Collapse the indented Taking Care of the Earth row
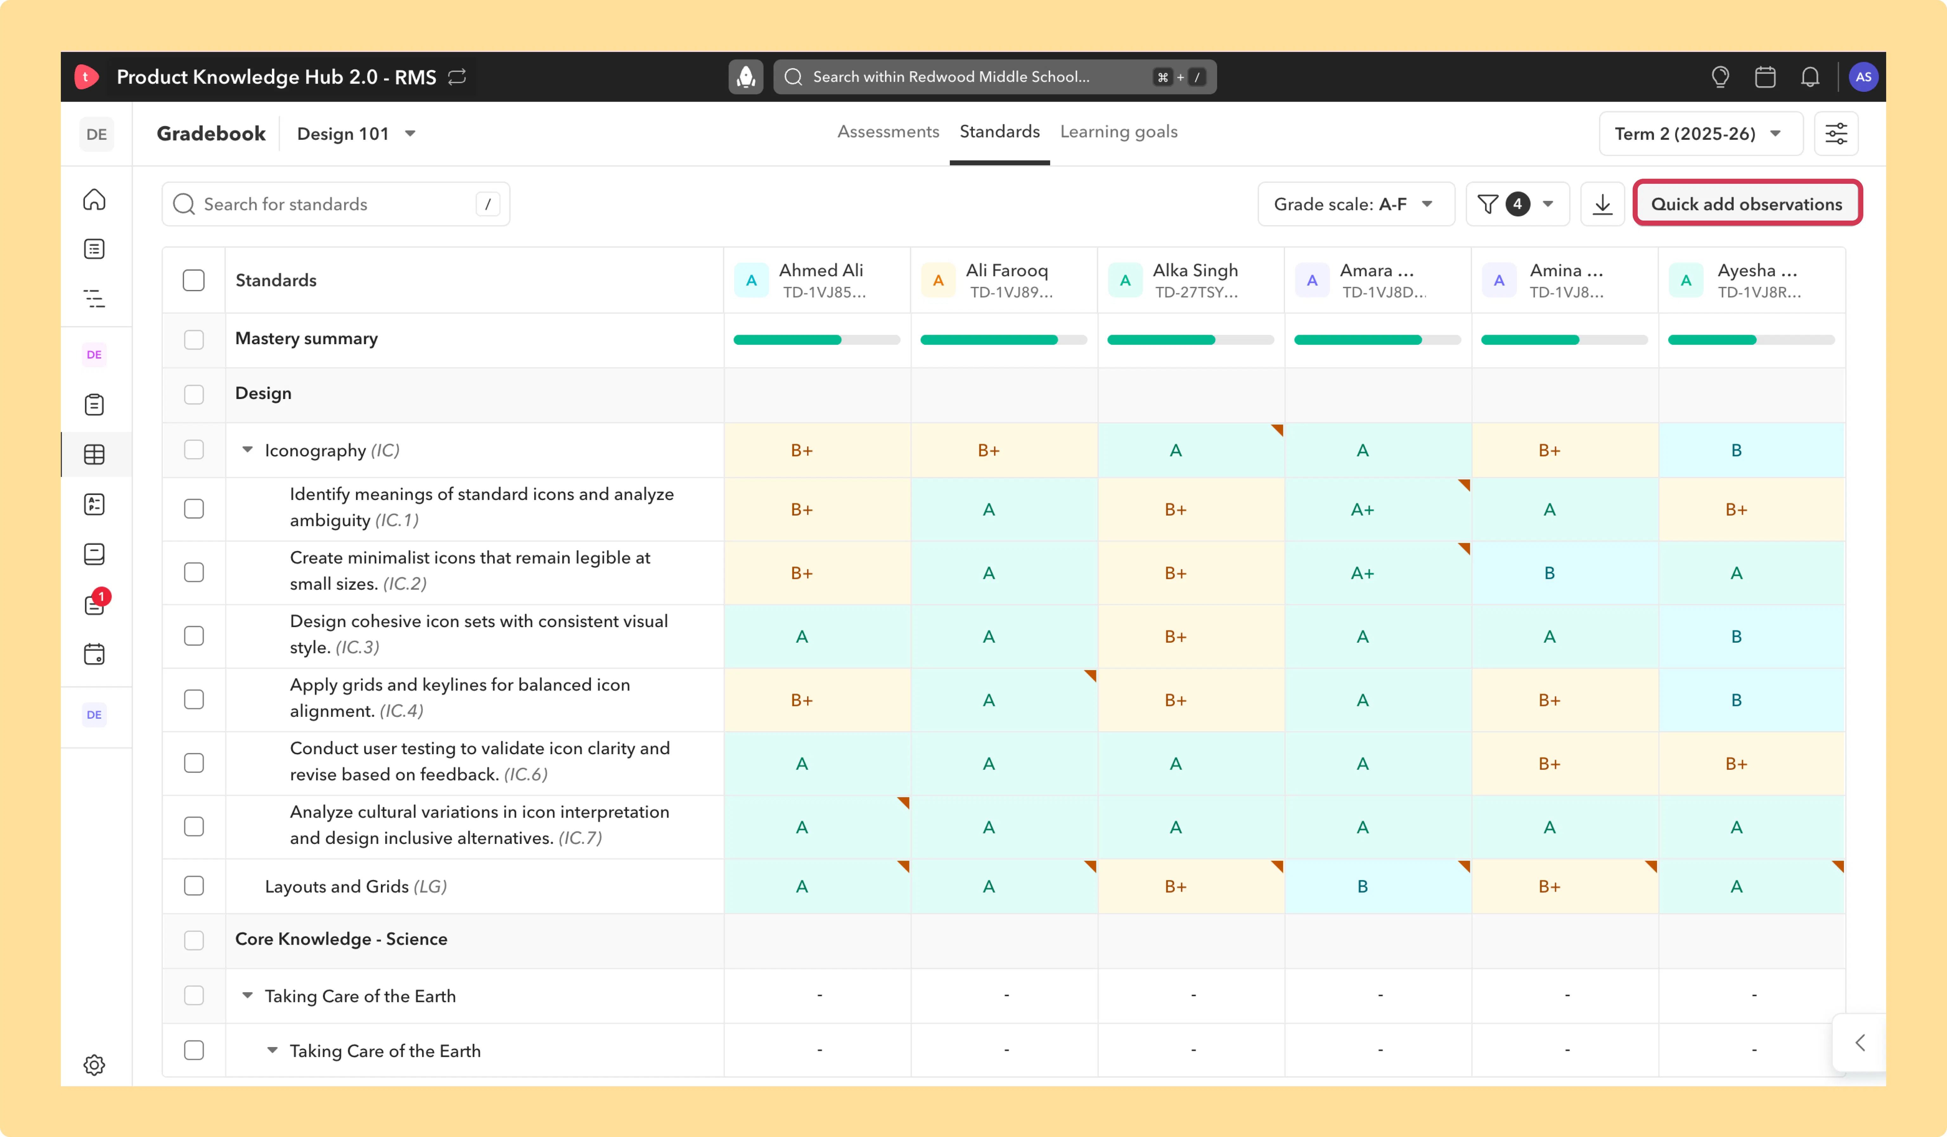The height and width of the screenshot is (1137, 1947). pyautogui.click(x=272, y=1050)
